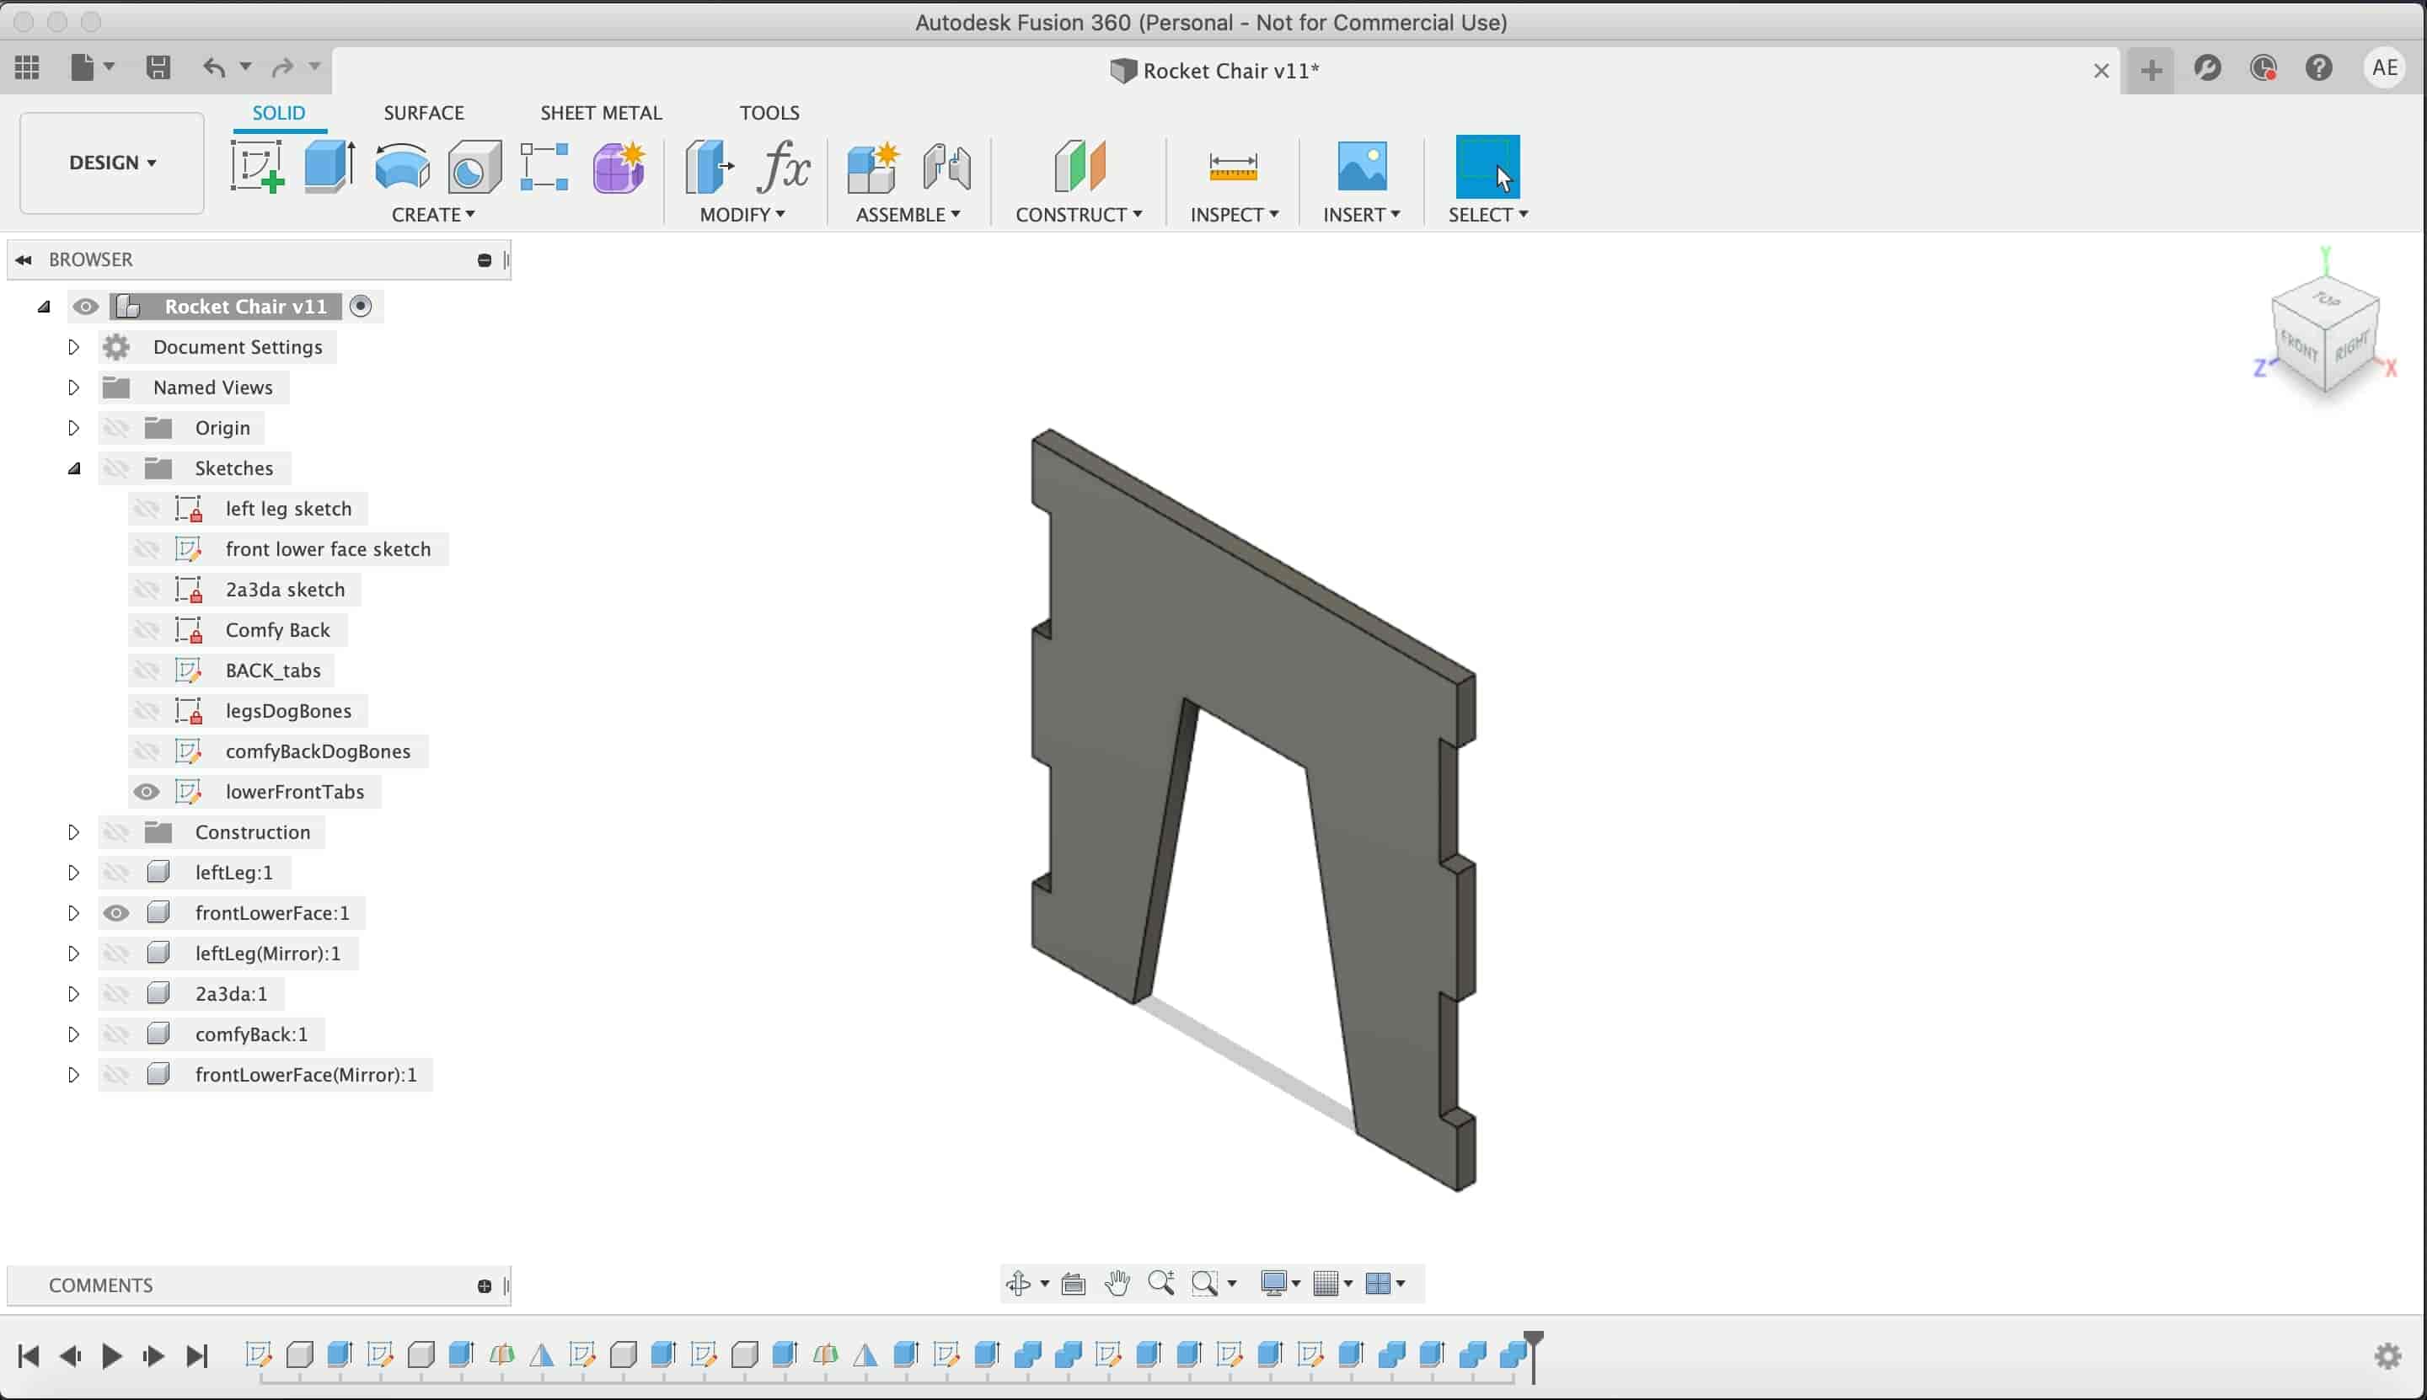Expand the COMMENTS panel
The width and height of the screenshot is (2427, 1400).
[x=484, y=1285]
